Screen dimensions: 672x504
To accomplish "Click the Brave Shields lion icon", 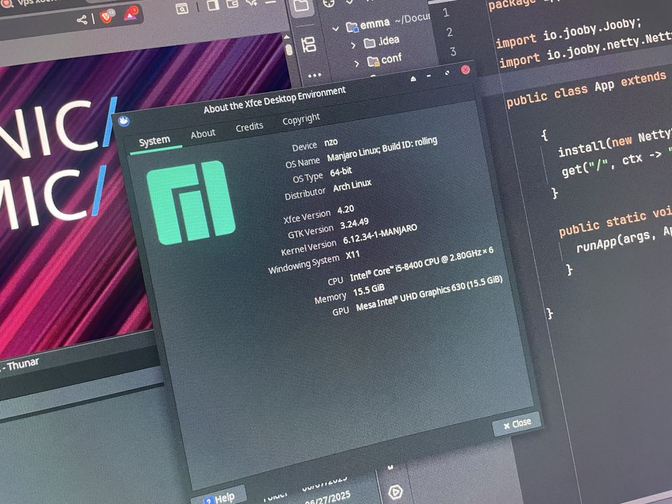I will tap(105, 17).
